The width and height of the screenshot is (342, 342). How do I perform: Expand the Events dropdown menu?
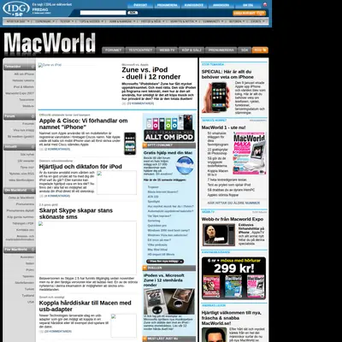click(257, 21)
